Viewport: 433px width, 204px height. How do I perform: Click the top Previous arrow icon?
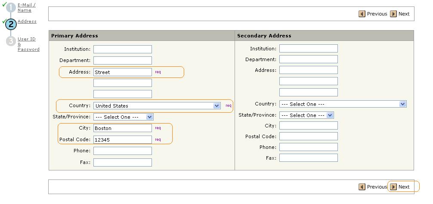(x=362, y=14)
